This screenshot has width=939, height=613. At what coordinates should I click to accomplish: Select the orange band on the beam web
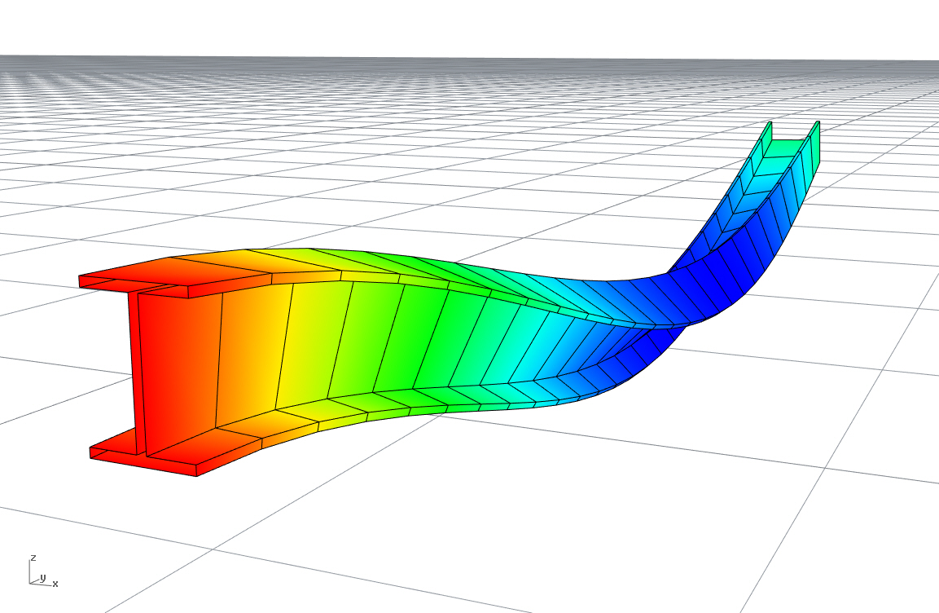244,359
